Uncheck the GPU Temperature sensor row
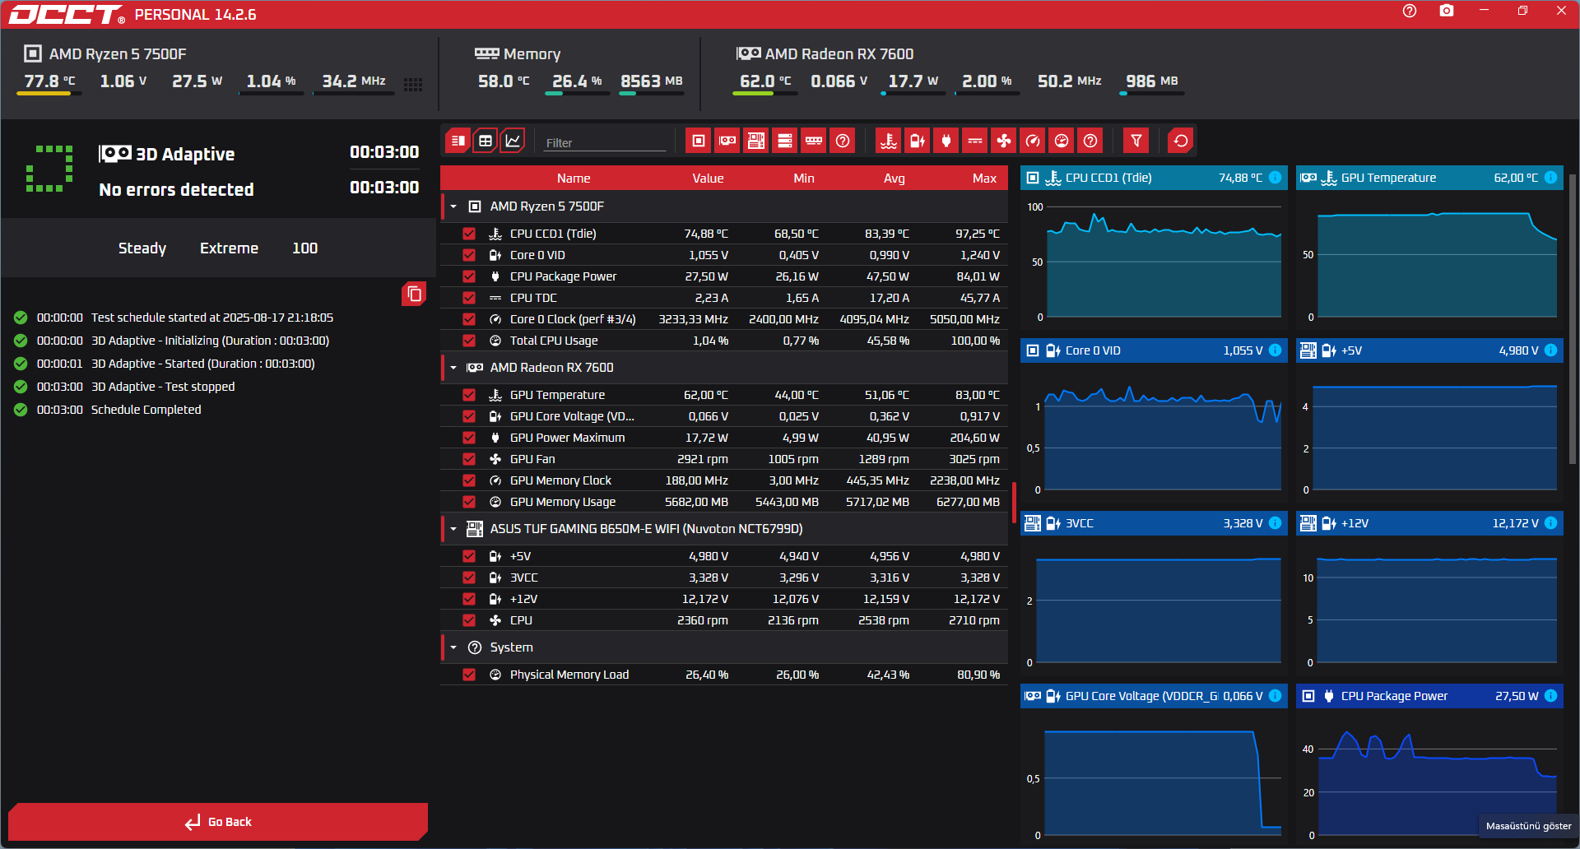1580x849 pixels. click(469, 395)
